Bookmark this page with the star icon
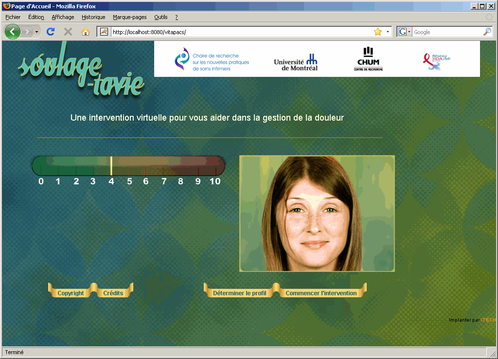 [377, 32]
